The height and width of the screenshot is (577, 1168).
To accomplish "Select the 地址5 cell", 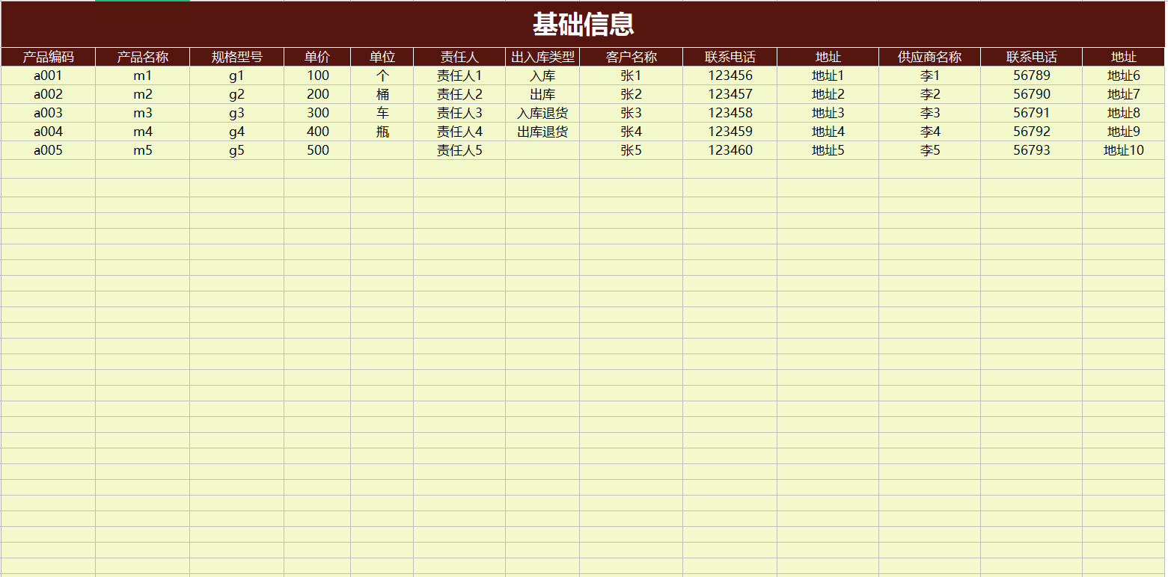I will point(828,150).
